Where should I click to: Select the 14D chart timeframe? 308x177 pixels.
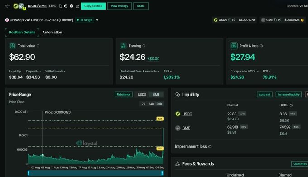pos(151,104)
